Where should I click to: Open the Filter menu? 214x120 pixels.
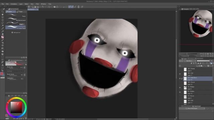tap(37, 4)
